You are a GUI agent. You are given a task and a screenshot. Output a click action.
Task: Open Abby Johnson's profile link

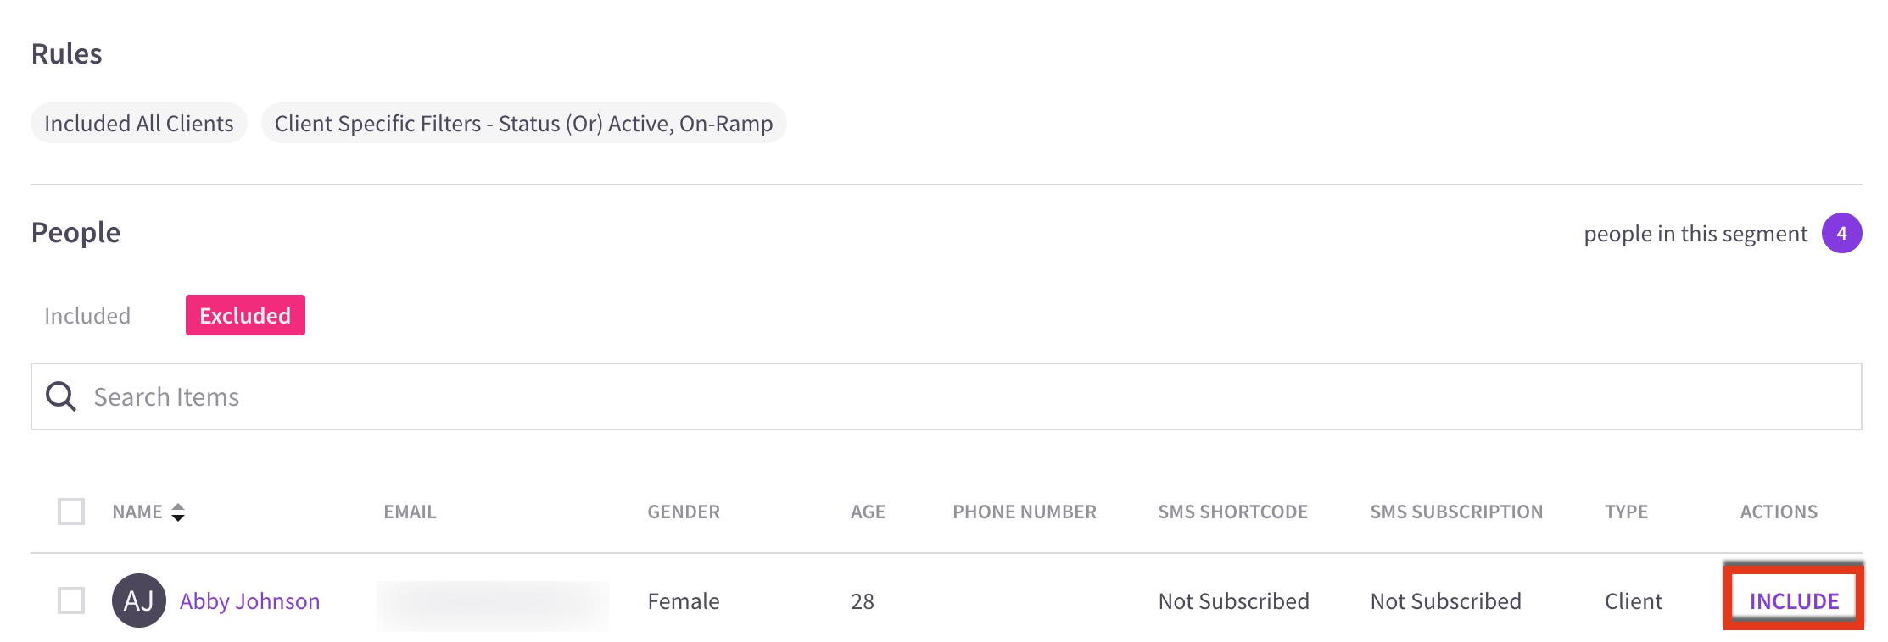pyautogui.click(x=250, y=600)
